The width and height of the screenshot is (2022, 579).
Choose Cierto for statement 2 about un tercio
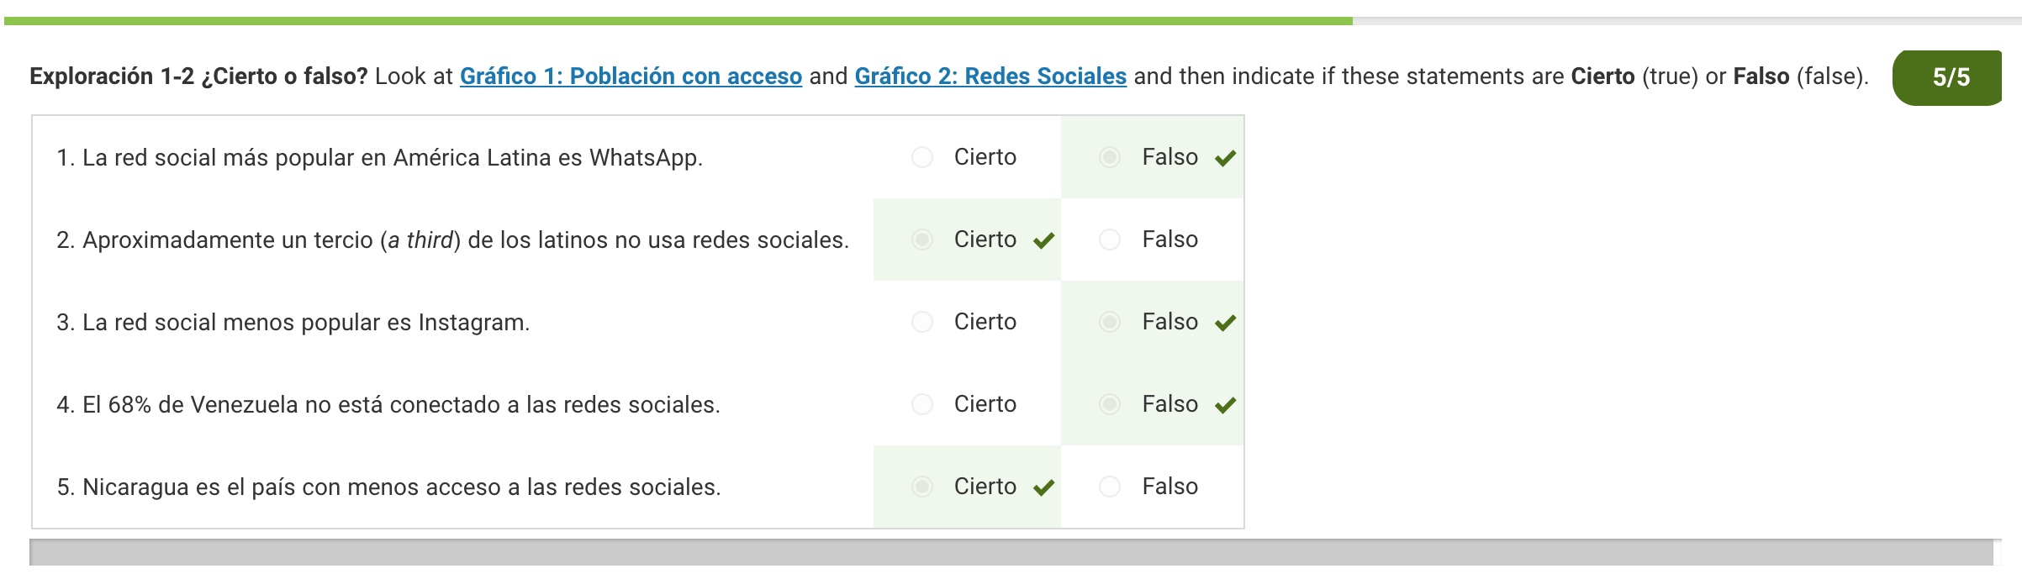click(x=922, y=239)
